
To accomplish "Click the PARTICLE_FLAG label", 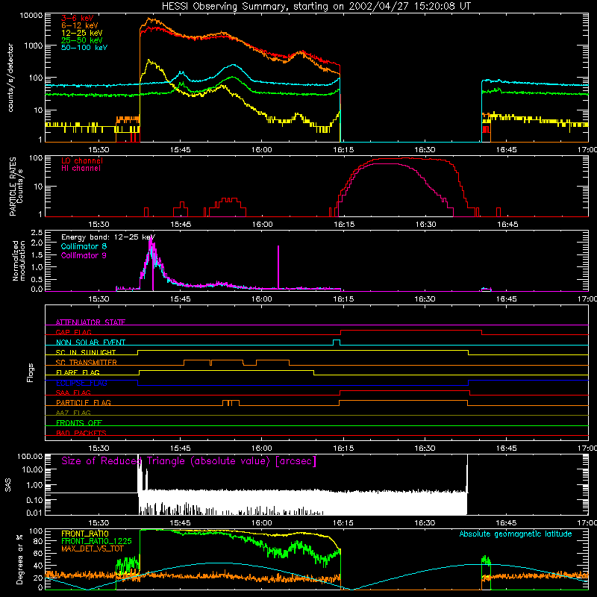I will [84, 402].
